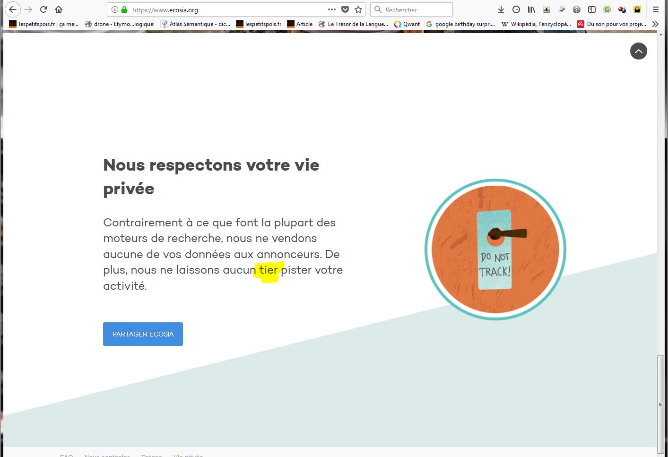Open the Firefox hamburger menu
The width and height of the screenshot is (668, 457).
pyautogui.click(x=655, y=9)
